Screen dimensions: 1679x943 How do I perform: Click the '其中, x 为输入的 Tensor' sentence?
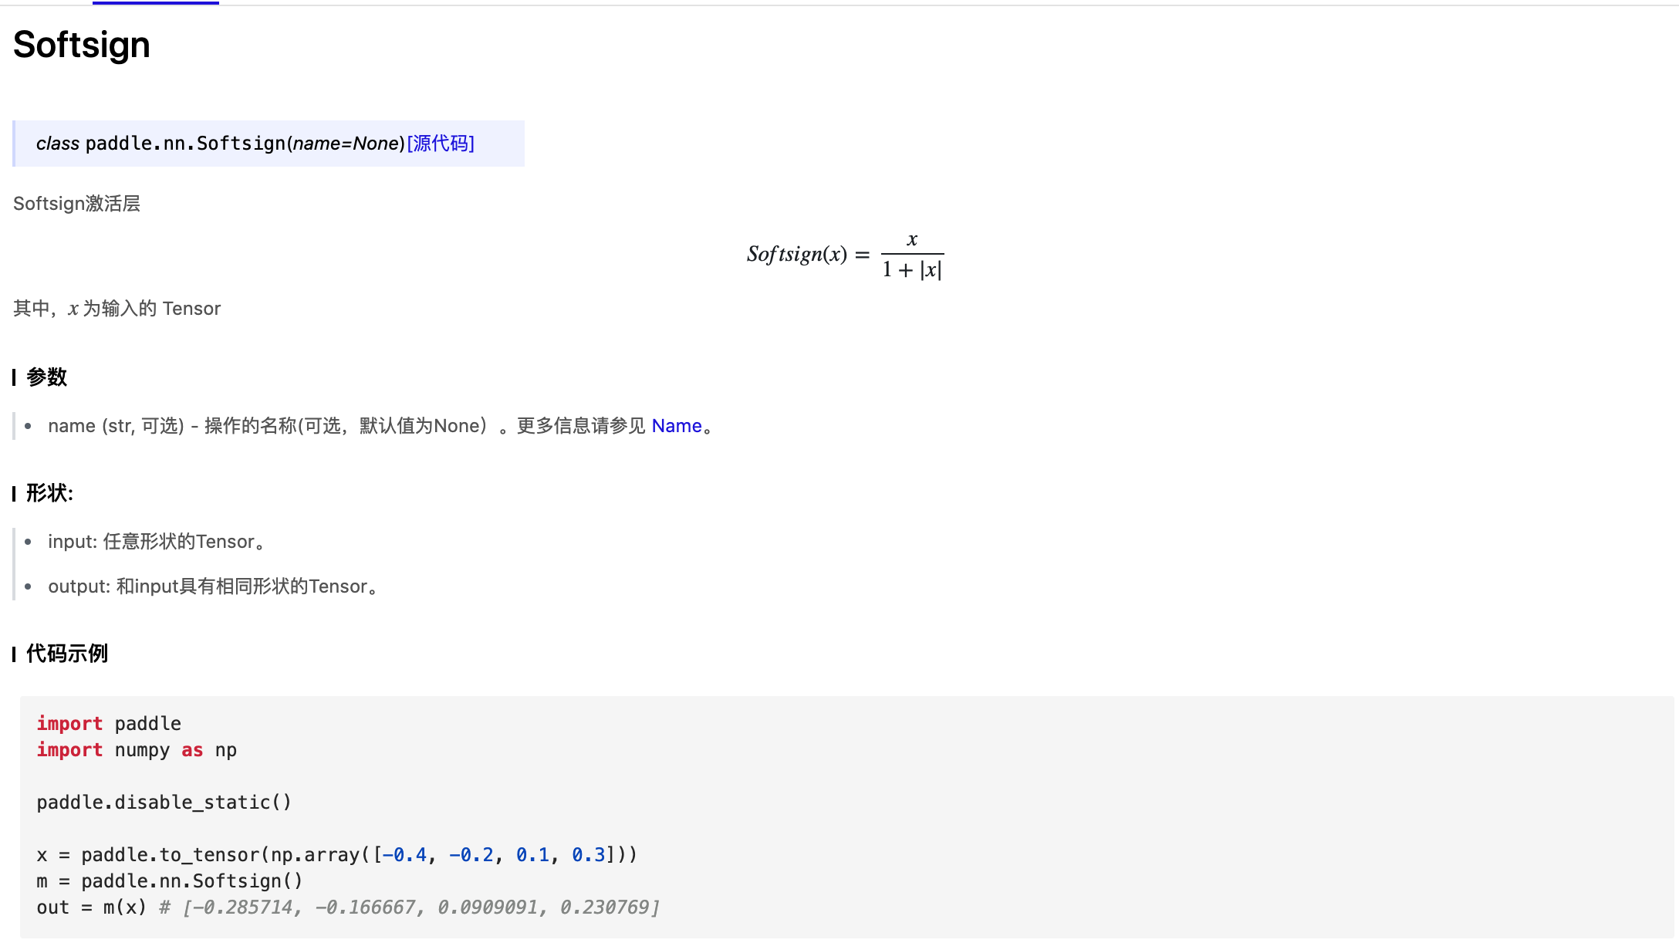[x=117, y=309]
